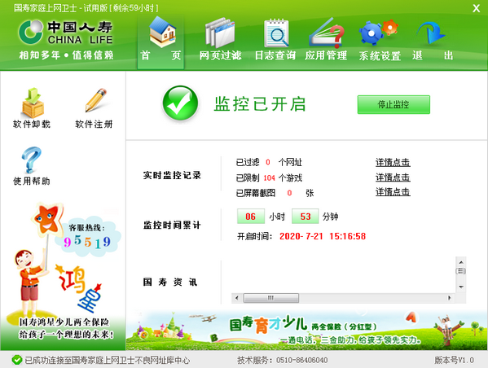Click the 客服热线 95519 cloud
Viewport: 488px width, 368px height.
tap(87, 236)
